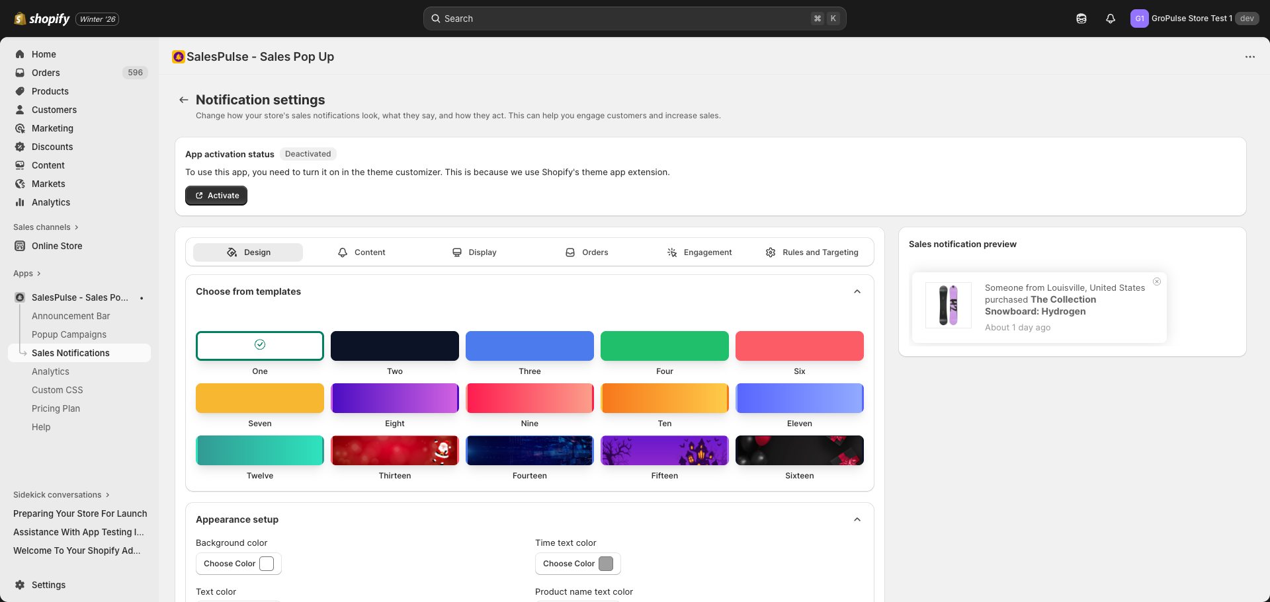Image resolution: width=1270 pixels, height=602 pixels.
Task: Click the Activate button
Action: [216, 195]
